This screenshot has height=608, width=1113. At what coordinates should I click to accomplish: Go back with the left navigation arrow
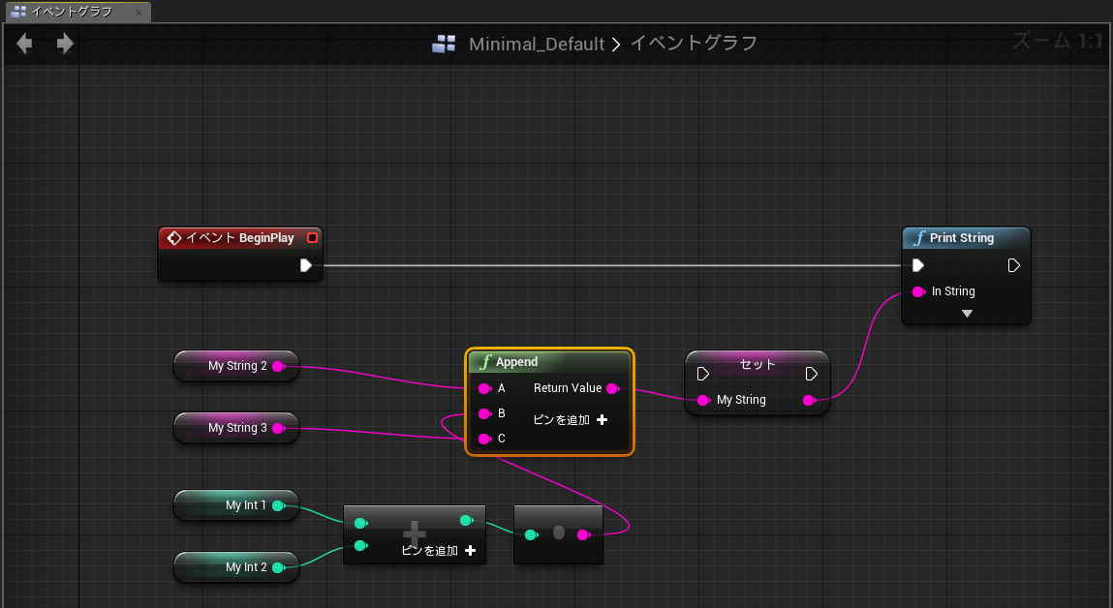coord(25,44)
